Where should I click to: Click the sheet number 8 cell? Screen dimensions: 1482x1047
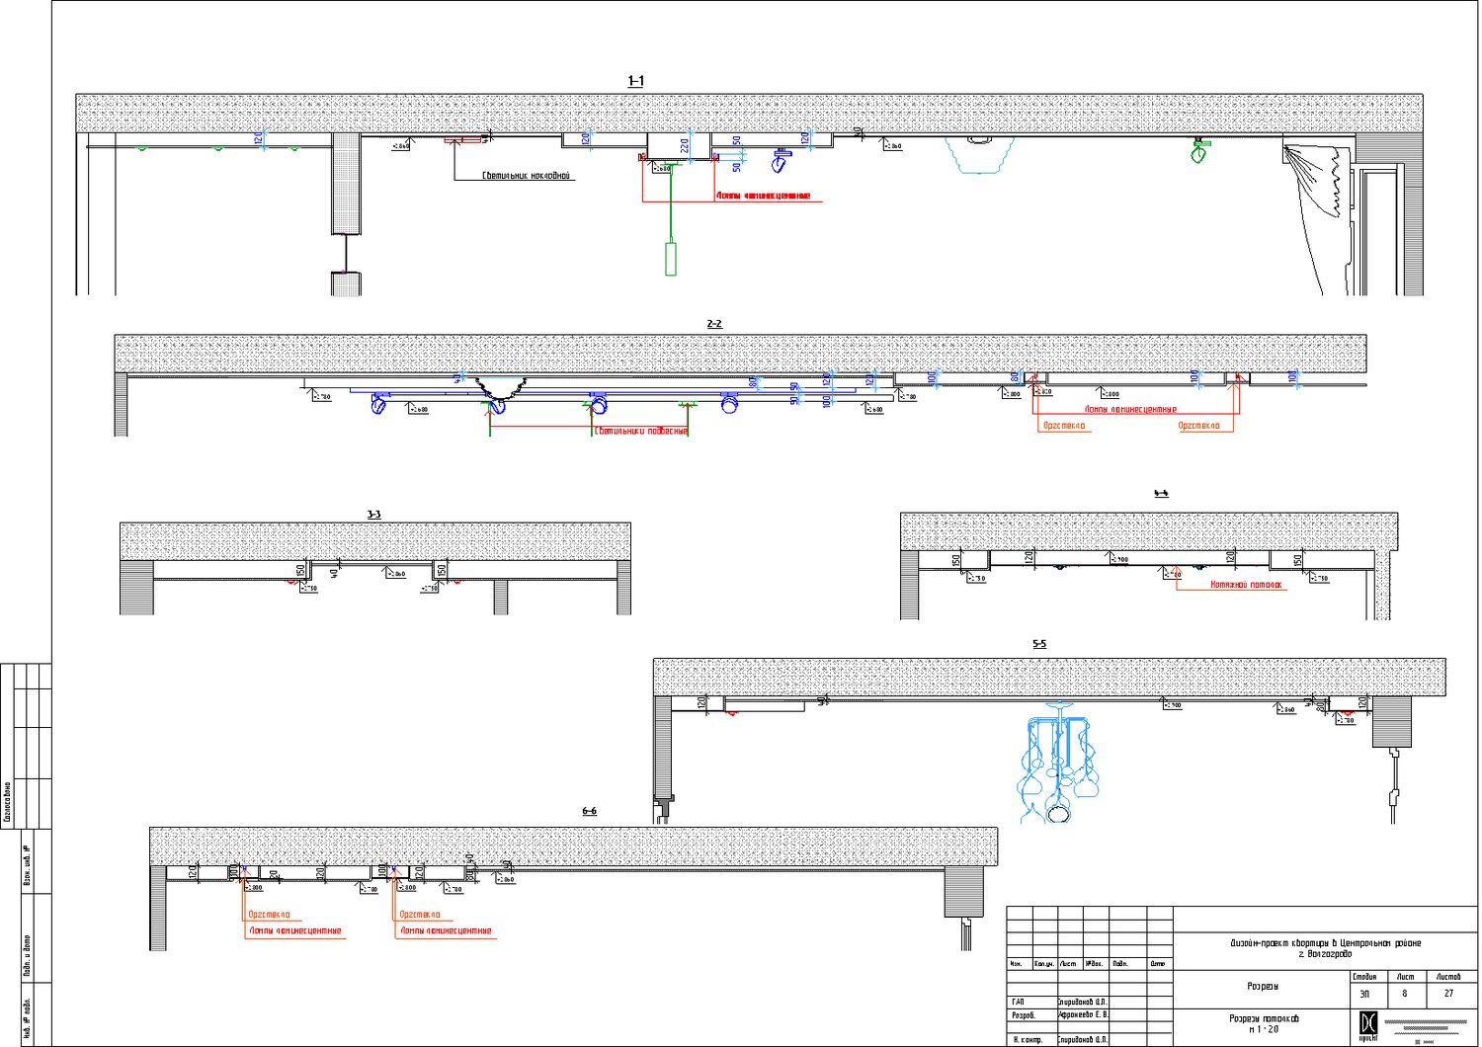point(1404,994)
